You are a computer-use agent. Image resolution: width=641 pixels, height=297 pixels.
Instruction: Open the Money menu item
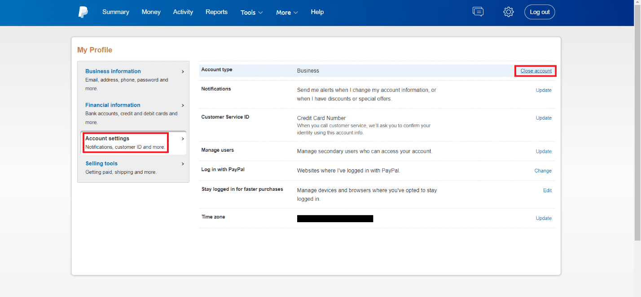[151, 12]
